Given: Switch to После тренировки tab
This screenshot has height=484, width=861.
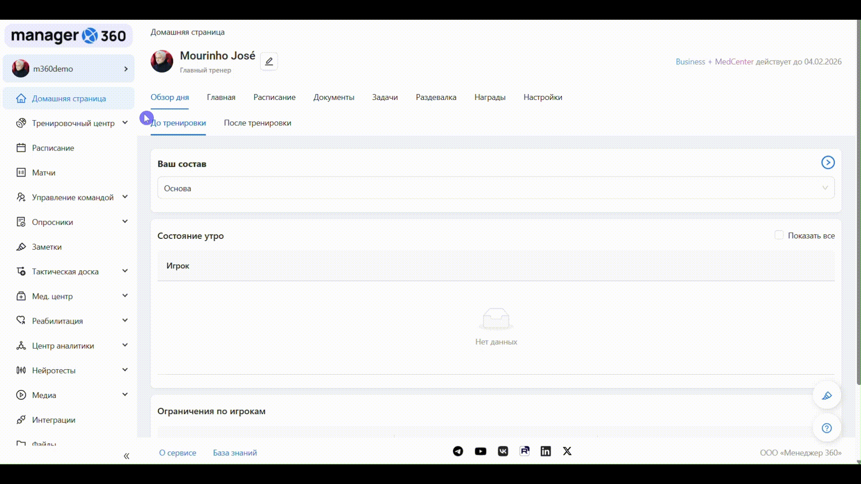Looking at the screenshot, I should [x=257, y=123].
